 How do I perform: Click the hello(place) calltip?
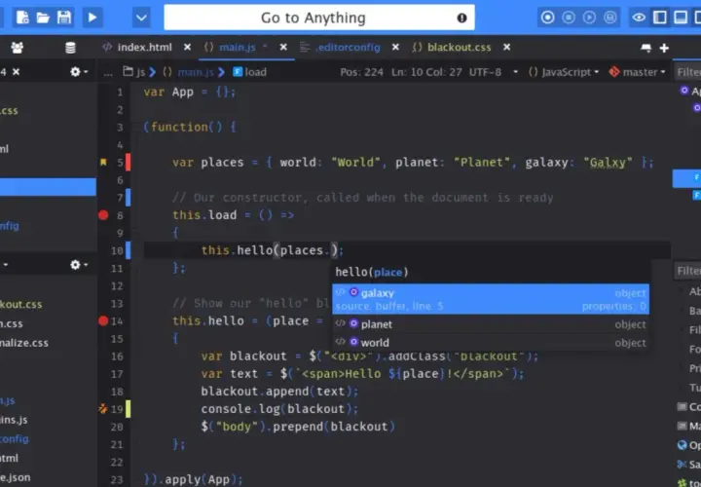(372, 272)
